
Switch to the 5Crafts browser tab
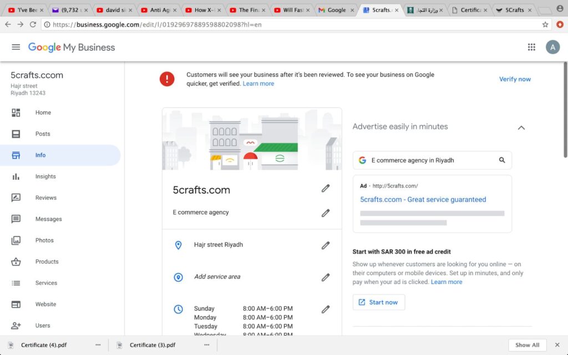click(514, 10)
